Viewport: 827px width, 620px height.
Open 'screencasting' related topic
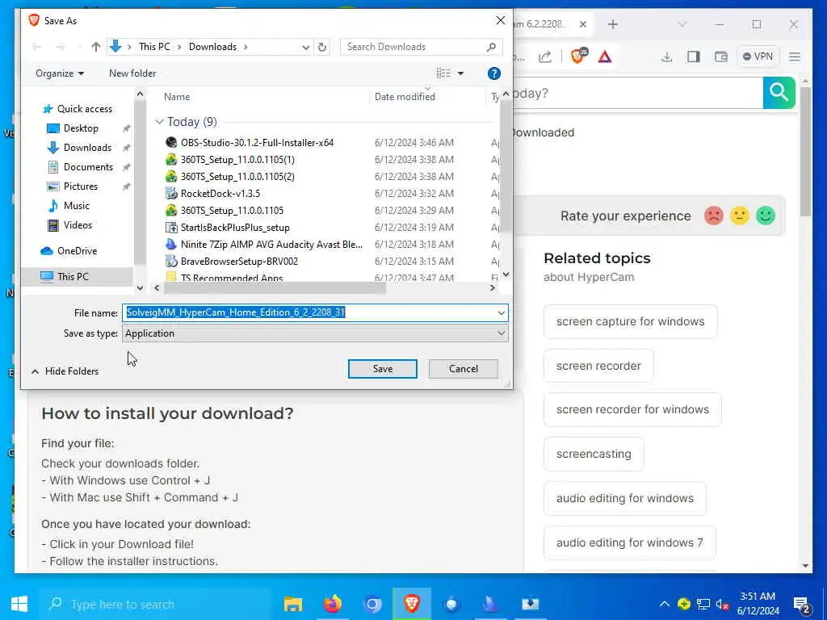coord(594,454)
